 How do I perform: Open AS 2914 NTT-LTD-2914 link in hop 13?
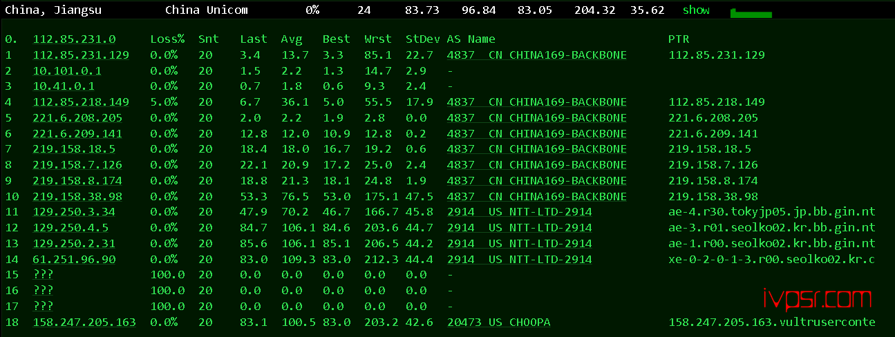coord(520,244)
